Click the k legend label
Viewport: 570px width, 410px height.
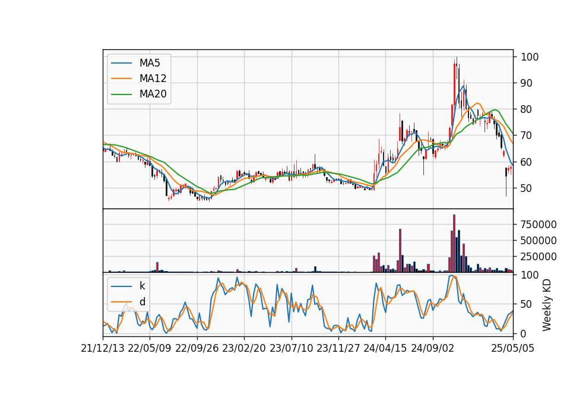coord(142,286)
